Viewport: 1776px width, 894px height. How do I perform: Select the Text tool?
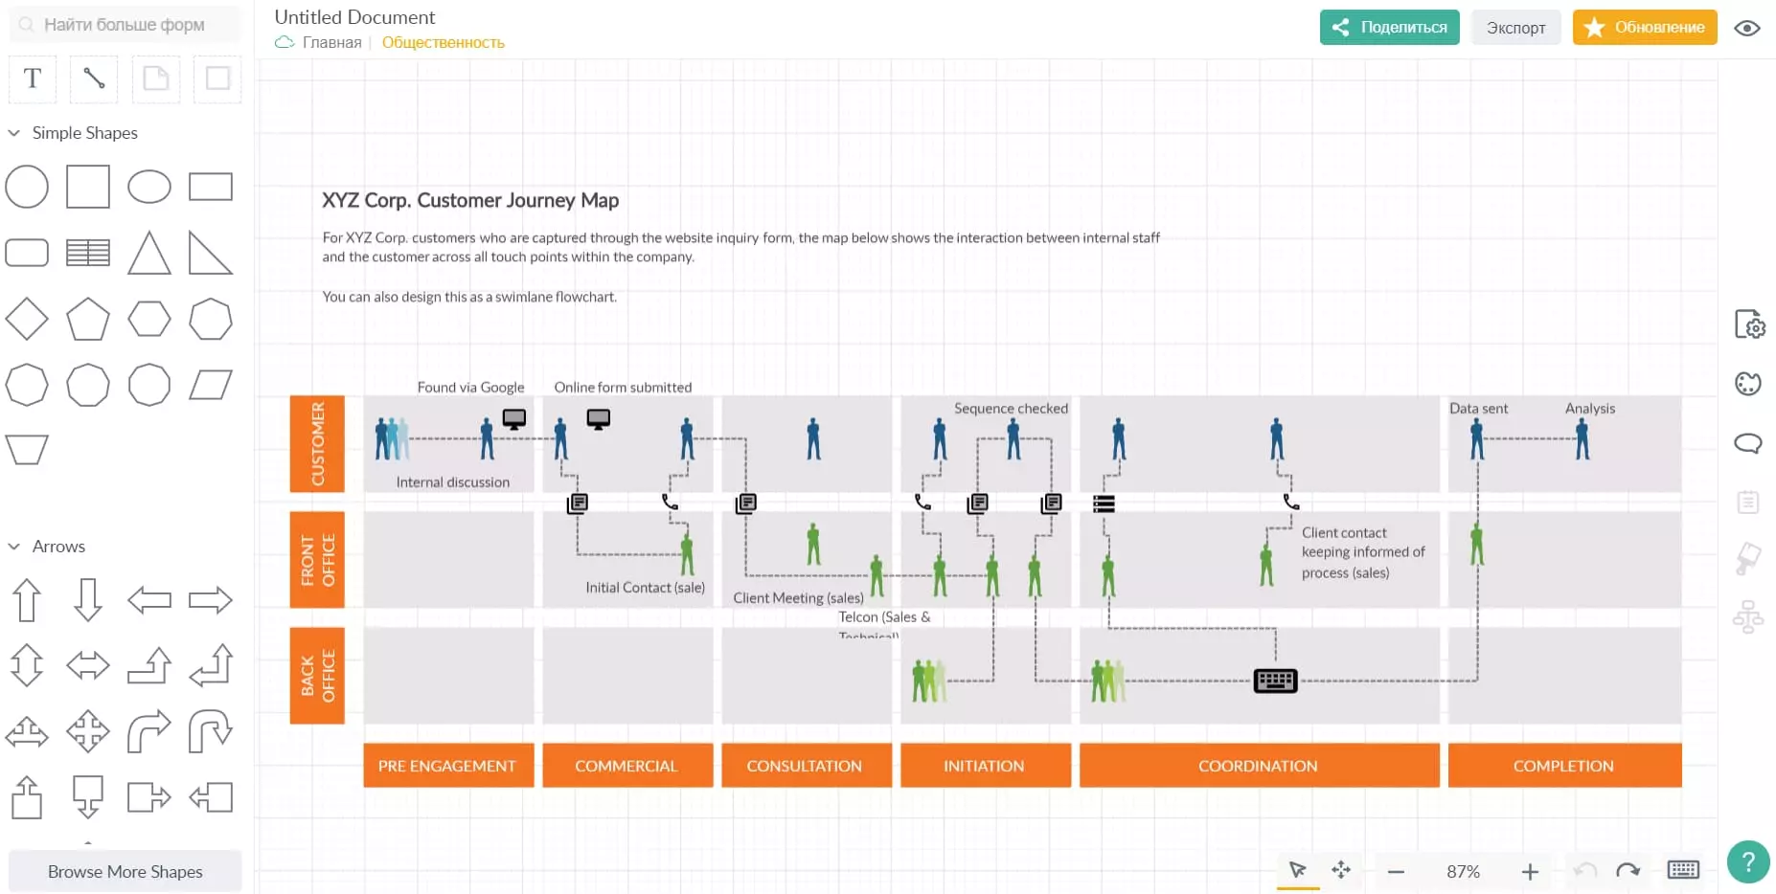coord(33,78)
